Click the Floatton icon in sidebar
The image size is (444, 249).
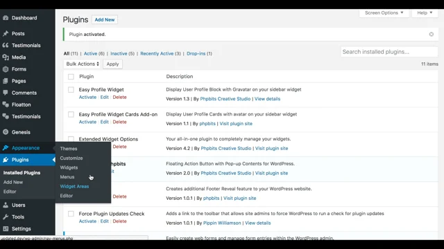pyautogui.click(x=6, y=104)
